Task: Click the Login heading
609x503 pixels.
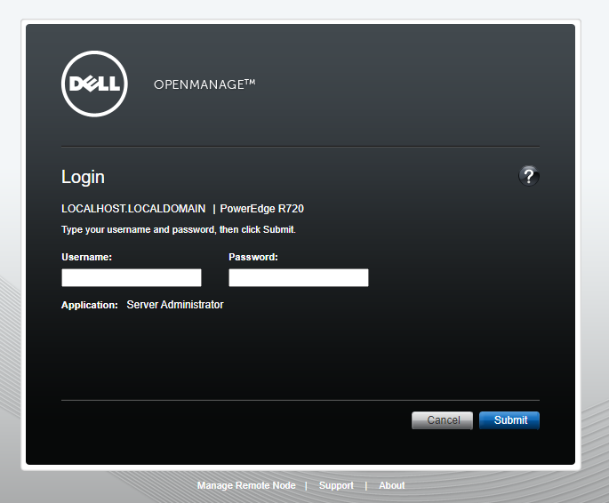Action: [x=83, y=178]
